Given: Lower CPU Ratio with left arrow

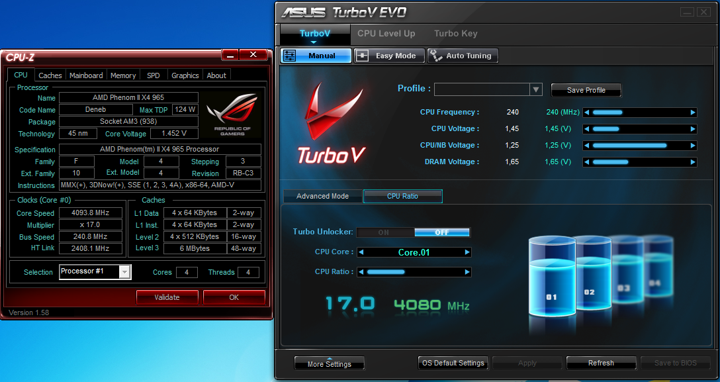Looking at the screenshot, I should pos(361,272).
